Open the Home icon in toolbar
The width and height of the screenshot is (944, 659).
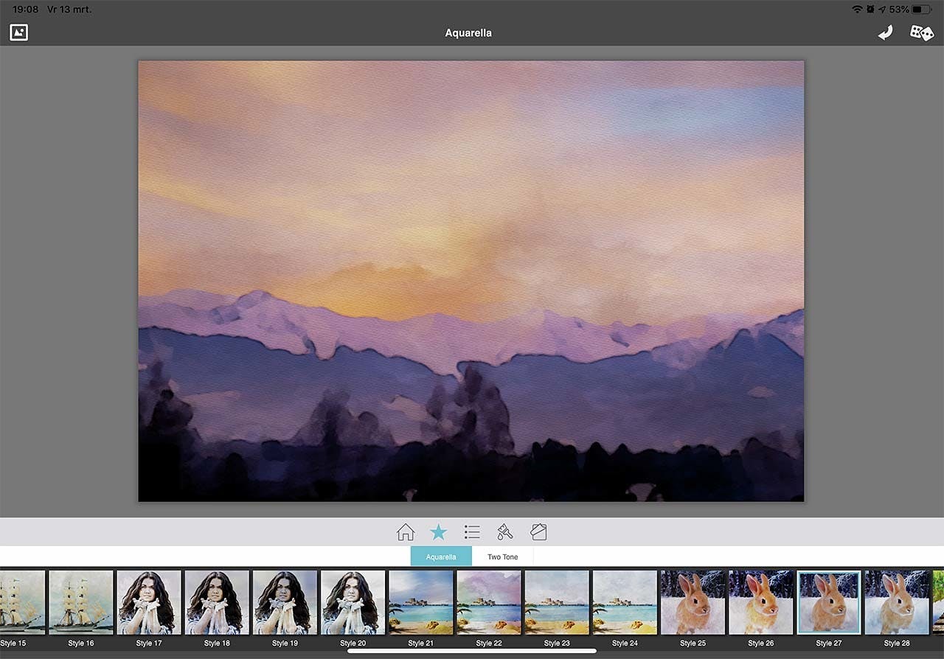(x=406, y=531)
